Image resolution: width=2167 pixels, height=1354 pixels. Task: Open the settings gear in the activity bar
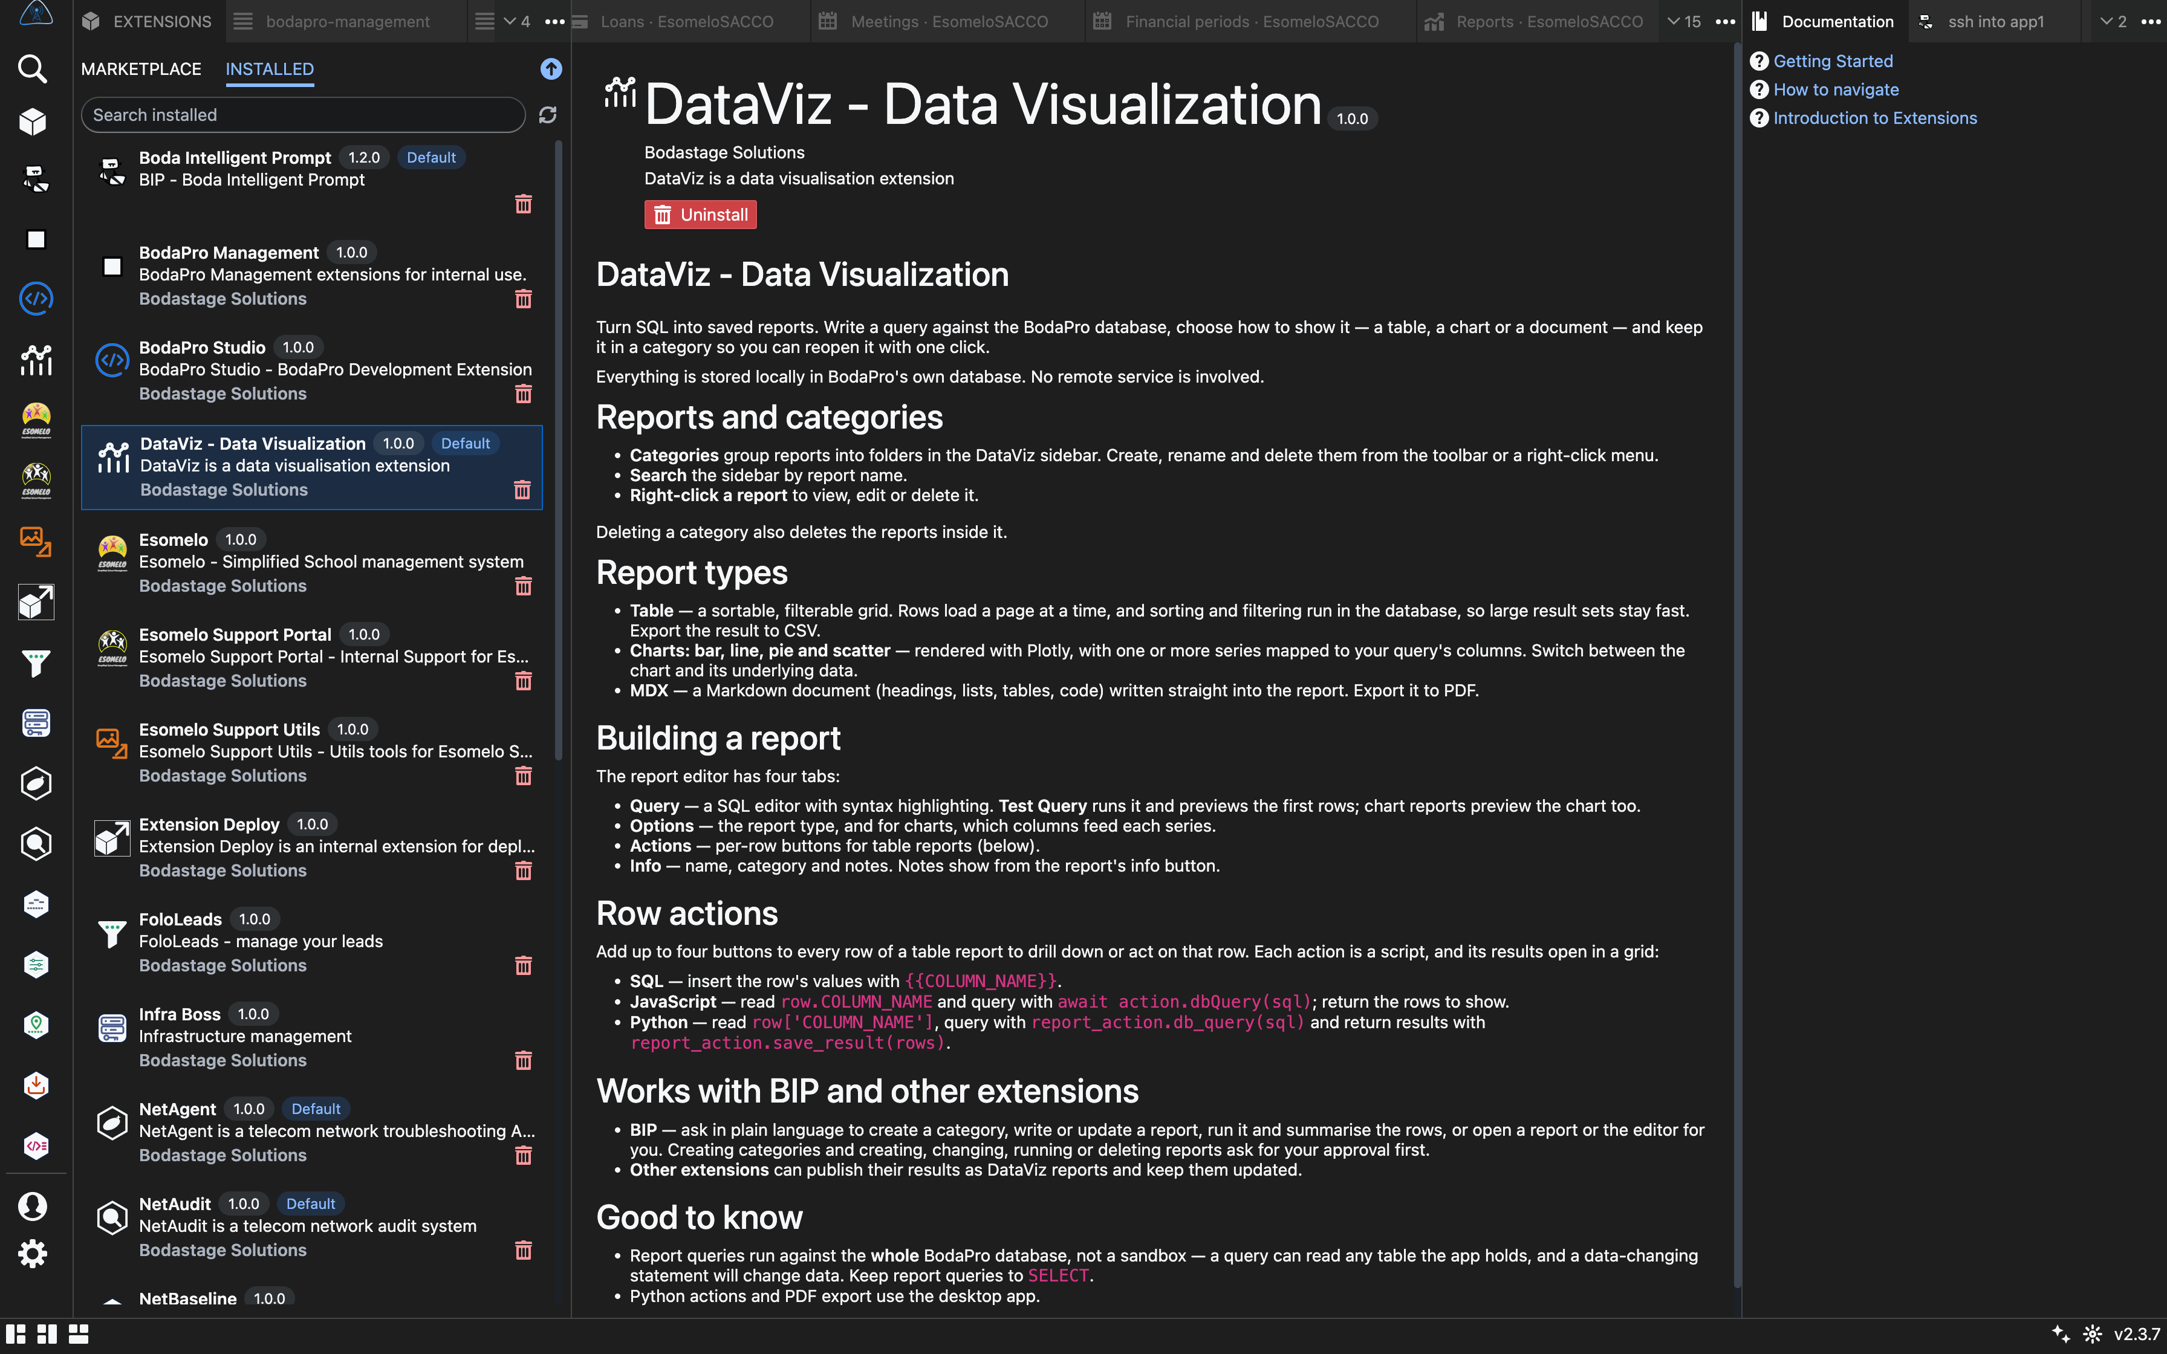(x=33, y=1254)
